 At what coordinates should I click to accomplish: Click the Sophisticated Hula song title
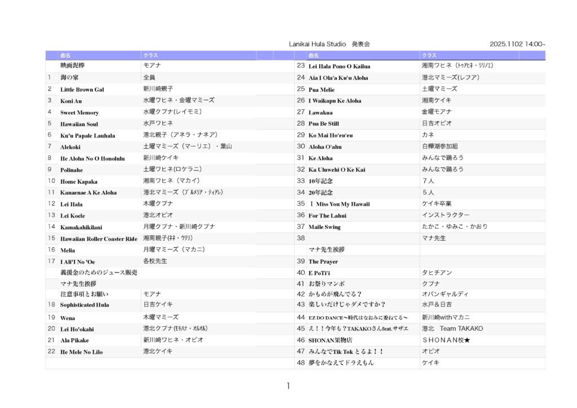tap(85, 305)
